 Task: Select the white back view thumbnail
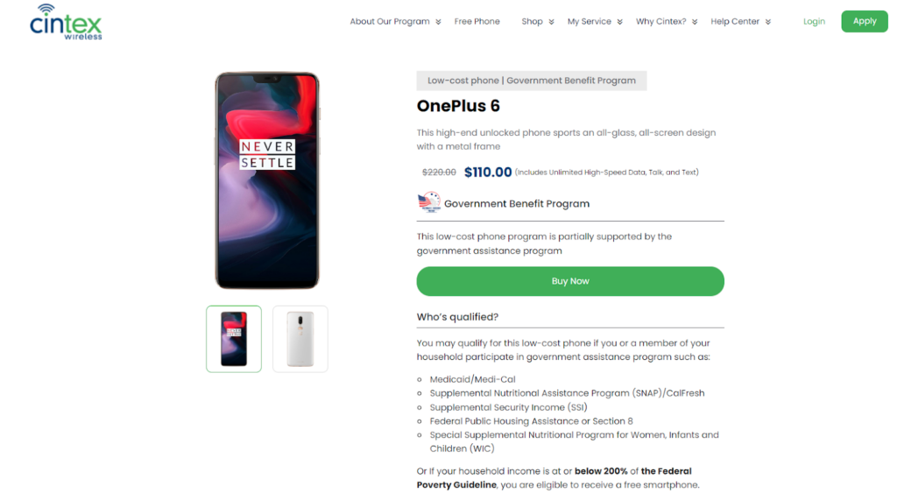tap(300, 339)
